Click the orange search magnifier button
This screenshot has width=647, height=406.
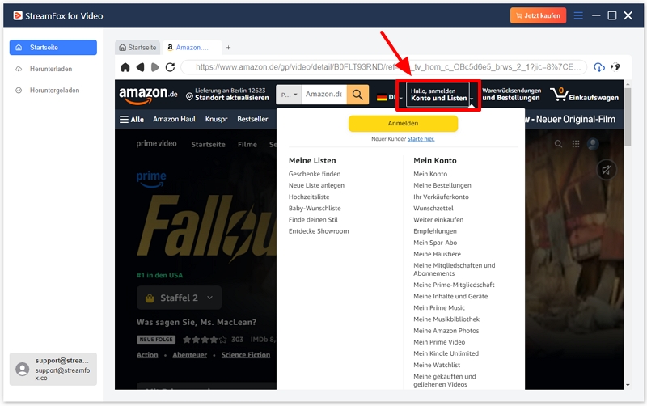click(x=357, y=95)
